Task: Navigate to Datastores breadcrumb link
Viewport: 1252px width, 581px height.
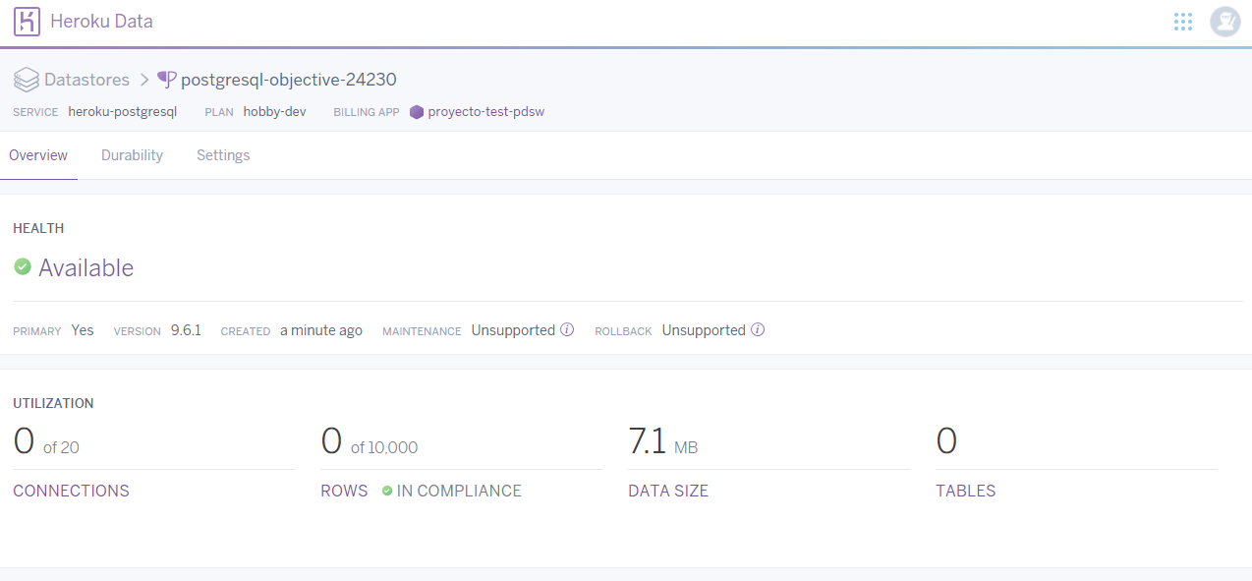Action: pos(86,80)
